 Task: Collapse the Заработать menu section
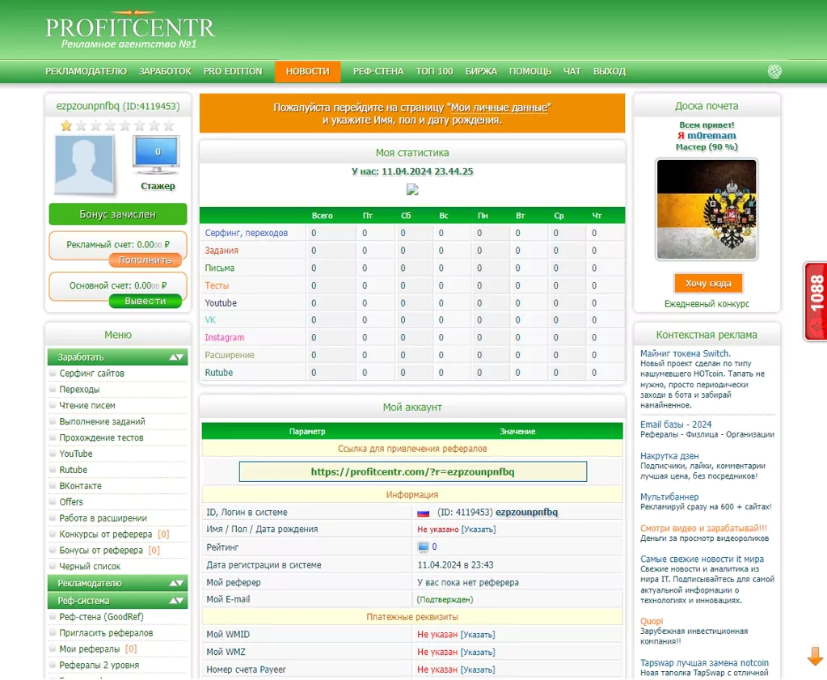pyautogui.click(x=177, y=357)
